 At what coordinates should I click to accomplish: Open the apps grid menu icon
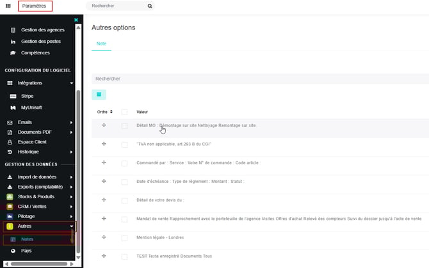tap(7, 6)
